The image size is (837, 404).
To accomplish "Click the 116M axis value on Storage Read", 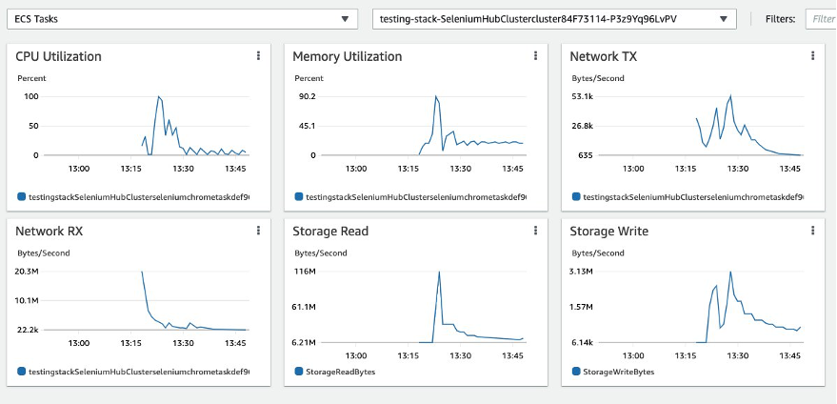I will (306, 272).
